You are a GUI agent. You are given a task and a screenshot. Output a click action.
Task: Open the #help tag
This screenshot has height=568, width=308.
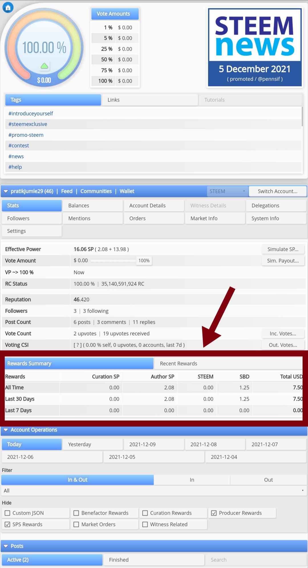15,167
